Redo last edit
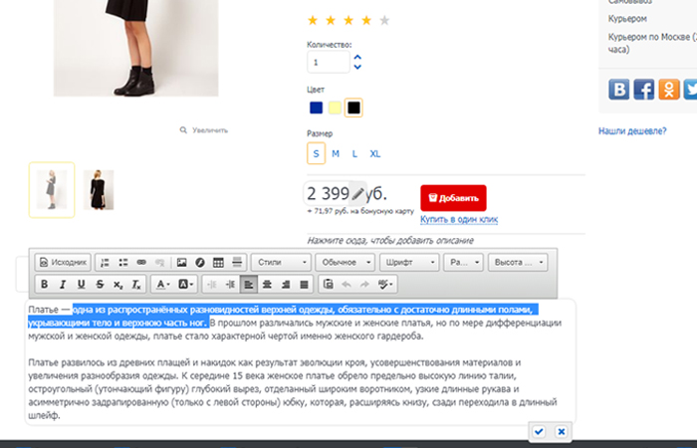 pos(364,285)
